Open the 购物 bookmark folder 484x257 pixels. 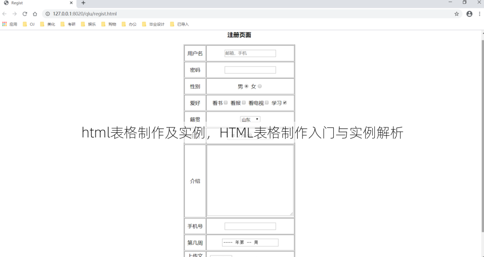tap(109, 24)
